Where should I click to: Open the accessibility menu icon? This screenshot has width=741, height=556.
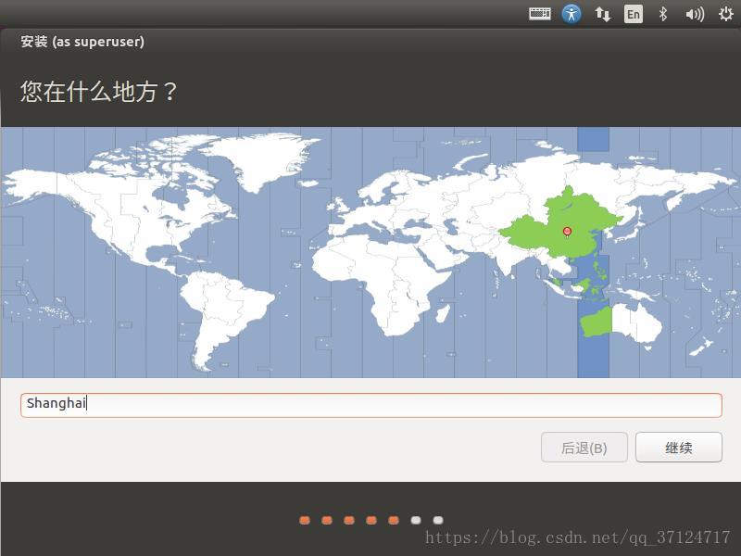click(571, 14)
